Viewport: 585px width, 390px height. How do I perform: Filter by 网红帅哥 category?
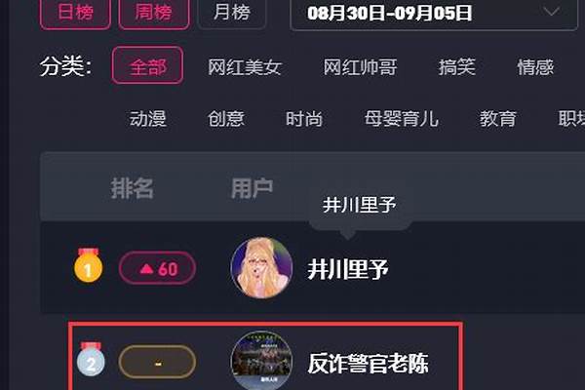[x=360, y=67]
